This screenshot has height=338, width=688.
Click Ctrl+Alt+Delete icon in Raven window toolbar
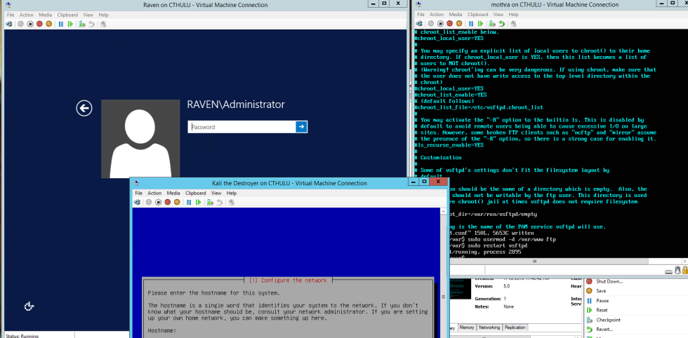pyautogui.click(x=9, y=23)
